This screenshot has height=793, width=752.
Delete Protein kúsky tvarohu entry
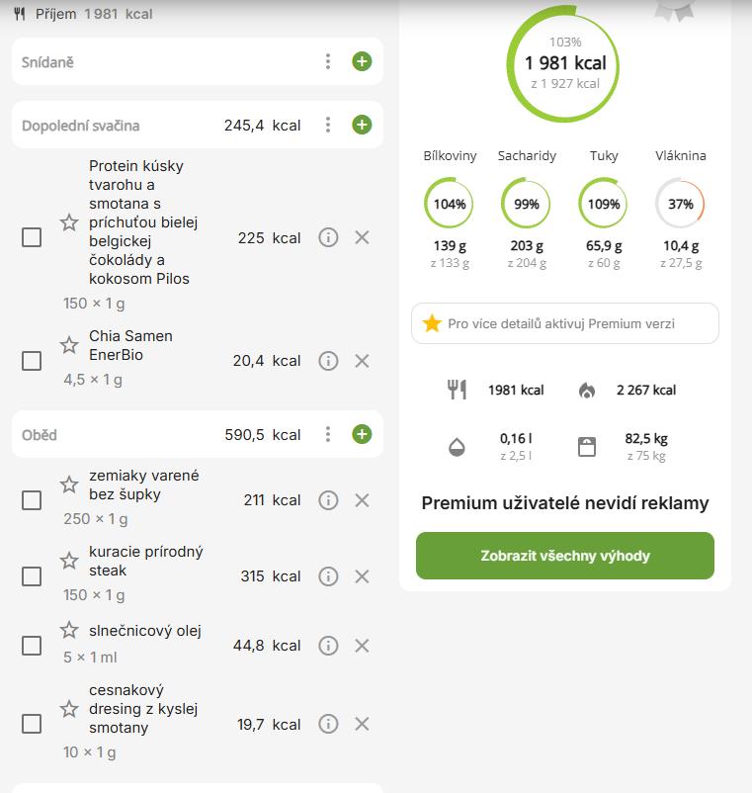point(362,237)
